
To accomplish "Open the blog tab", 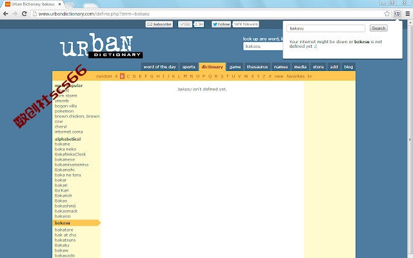I will (348, 67).
